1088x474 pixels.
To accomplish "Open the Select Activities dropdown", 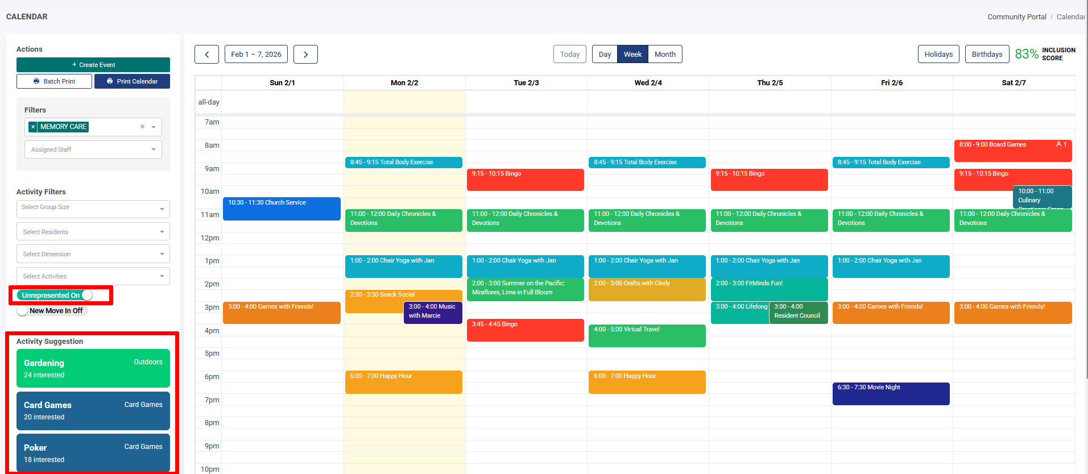I will [x=93, y=276].
